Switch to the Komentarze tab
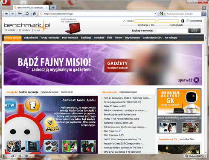 tap(67, 92)
